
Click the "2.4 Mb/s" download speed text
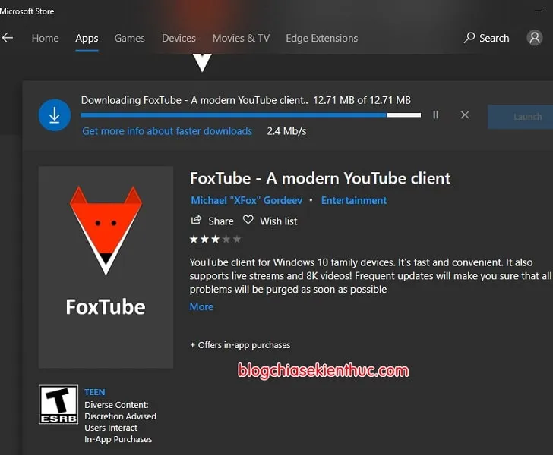[286, 131]
